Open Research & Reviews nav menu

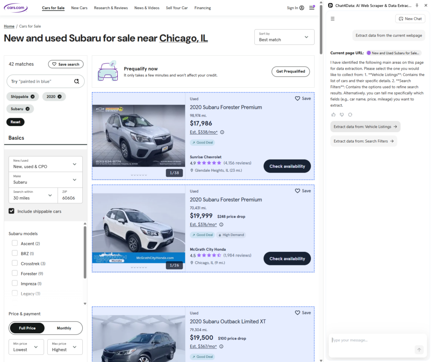click(x=111, y=8)
